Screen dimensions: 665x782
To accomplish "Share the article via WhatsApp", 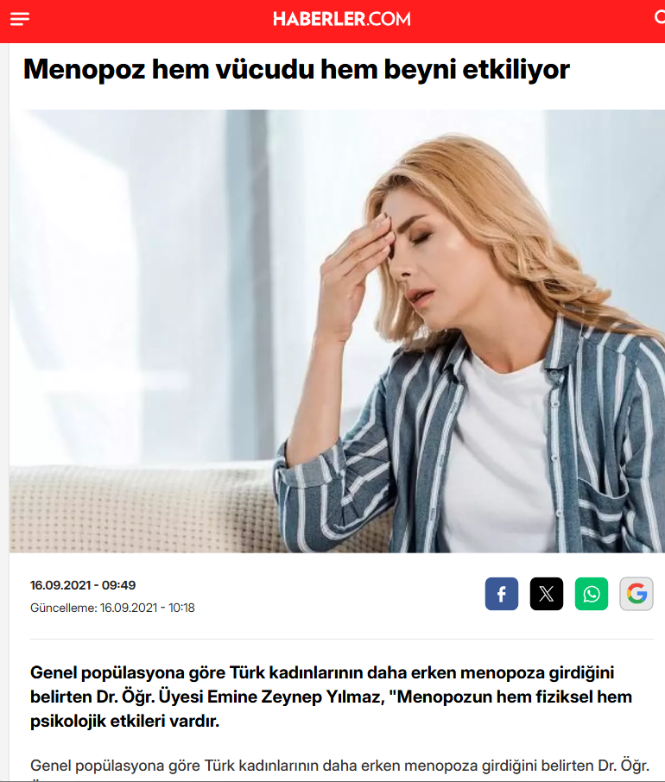I will 592,594.
